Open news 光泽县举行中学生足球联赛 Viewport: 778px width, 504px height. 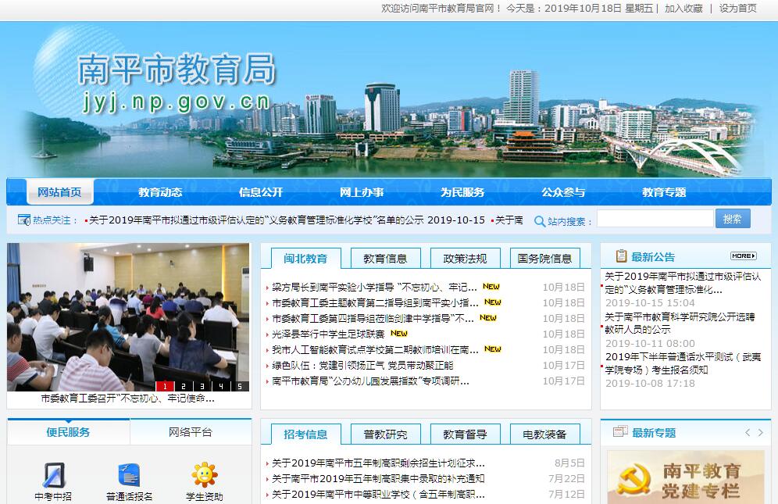(x=329, y=334)
